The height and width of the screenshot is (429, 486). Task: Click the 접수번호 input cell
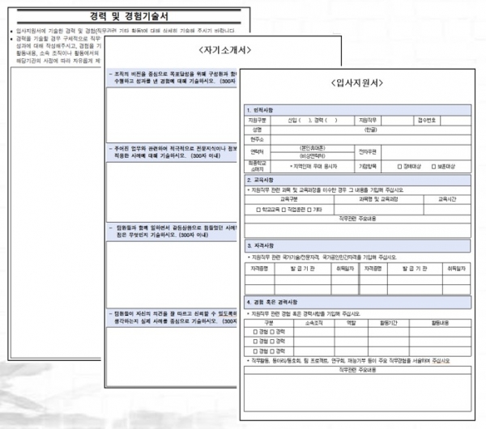click(x=455, y=121)
